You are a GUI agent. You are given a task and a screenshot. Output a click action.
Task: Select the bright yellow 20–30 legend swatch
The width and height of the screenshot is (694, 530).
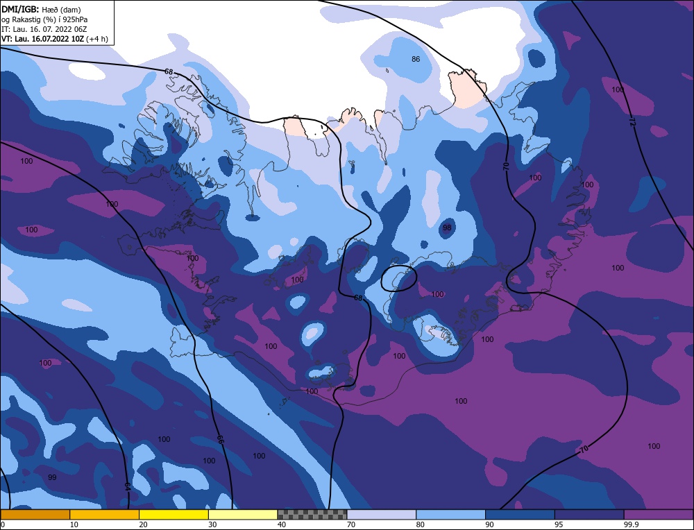tap(173, 514)
